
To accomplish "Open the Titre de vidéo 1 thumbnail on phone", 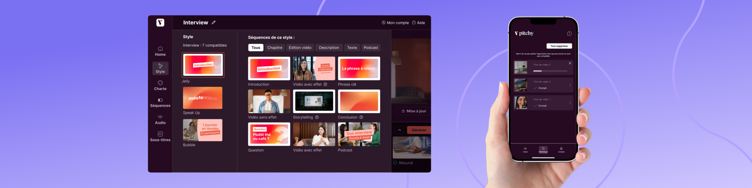I will click(x=521, y=103).
